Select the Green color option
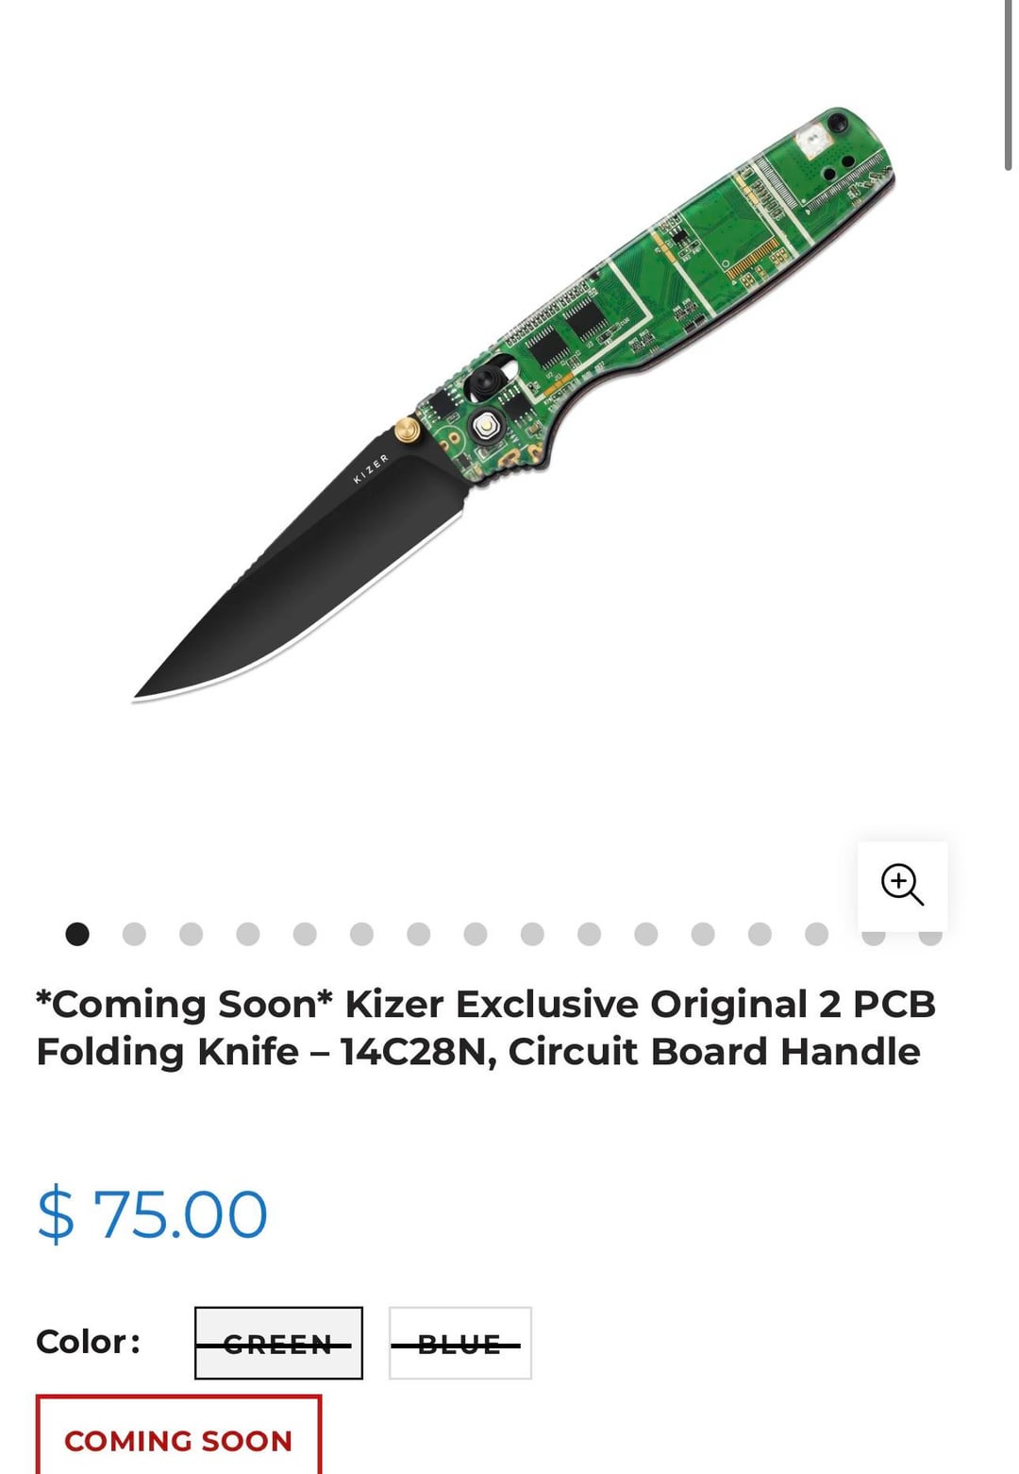Image resolution: width=1019 pixels, height=1474 pixels. (x=278, y=1343)
